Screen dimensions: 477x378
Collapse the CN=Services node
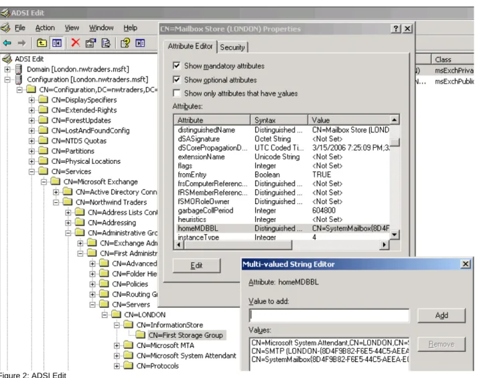point(31,171)
